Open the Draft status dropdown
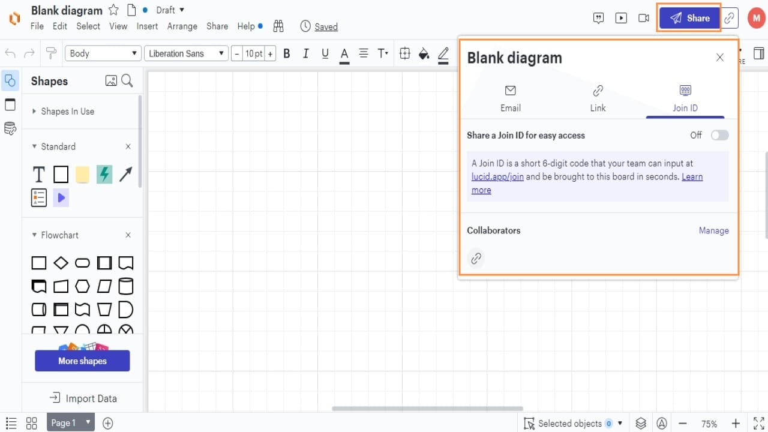Viewport: 768px width, 432px height. 170,10
